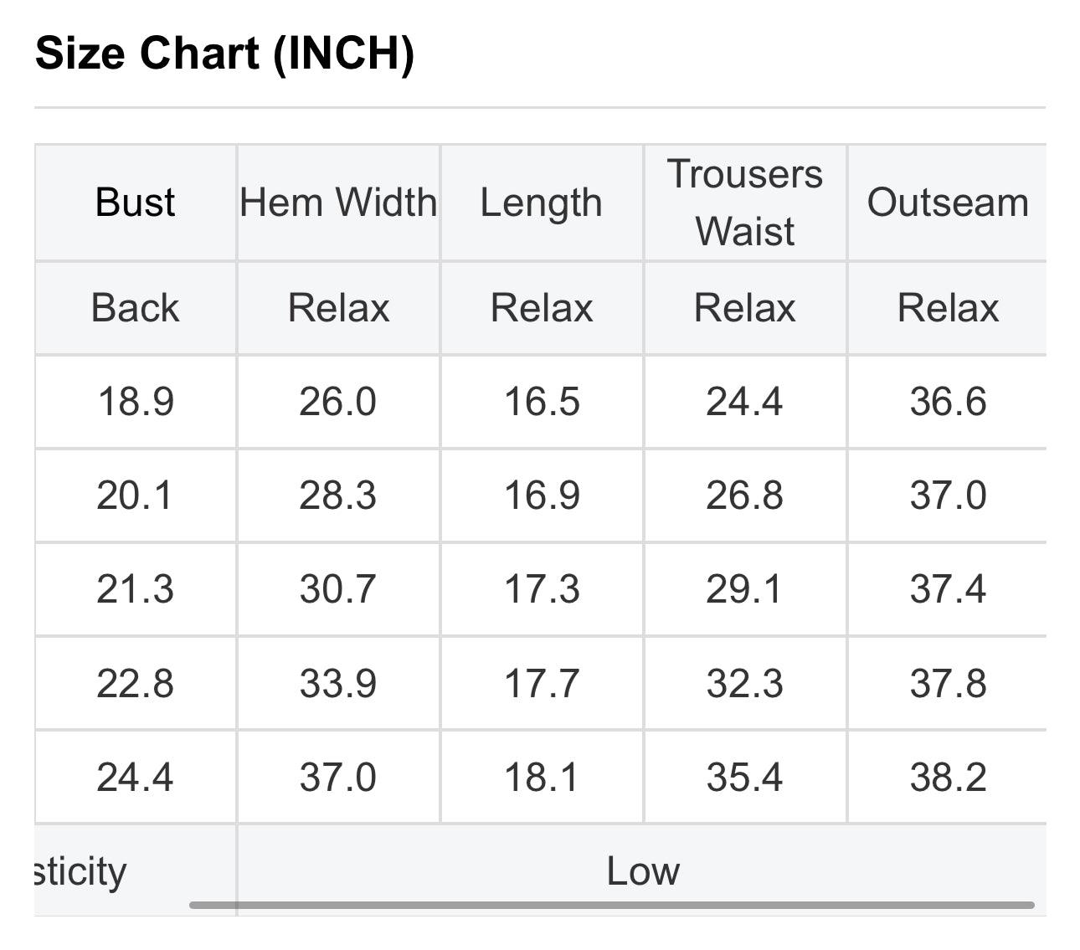1080x950 pixels.
Task: Click the Relax cell under Hem Width
Action: coord(338,308)
